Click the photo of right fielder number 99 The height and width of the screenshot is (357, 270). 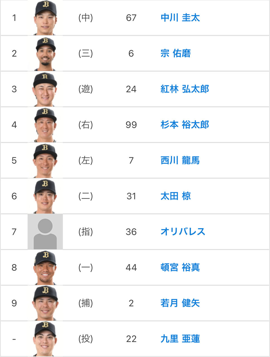point(45,125)
